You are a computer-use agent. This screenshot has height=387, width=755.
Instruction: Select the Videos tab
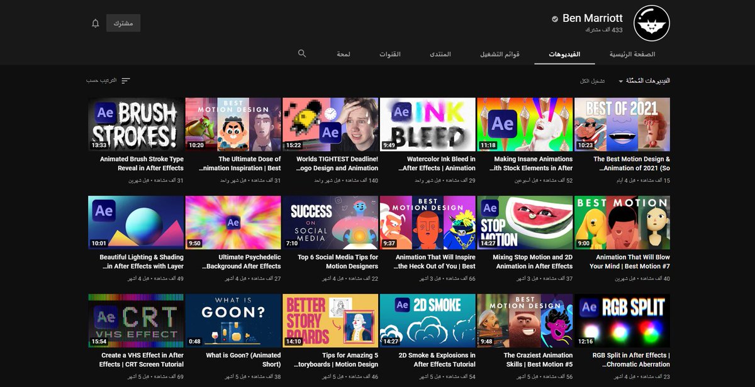564,55
